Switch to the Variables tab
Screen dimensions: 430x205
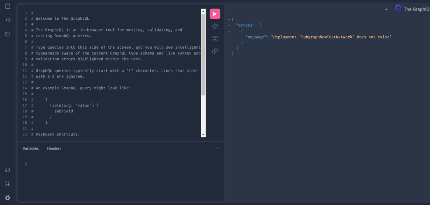[31, 148]
